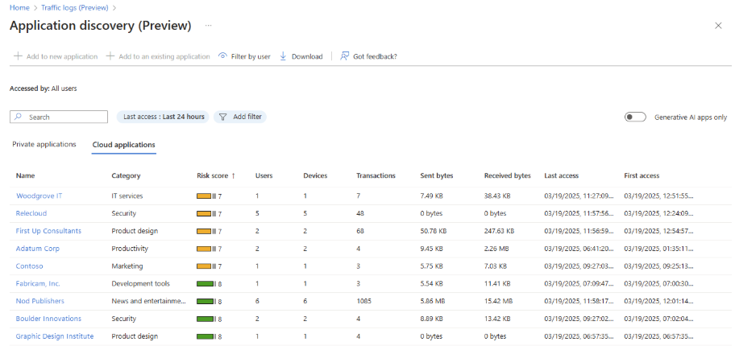Sort by the Last access column header
The image size is (735, 346).
click(561, 175)
